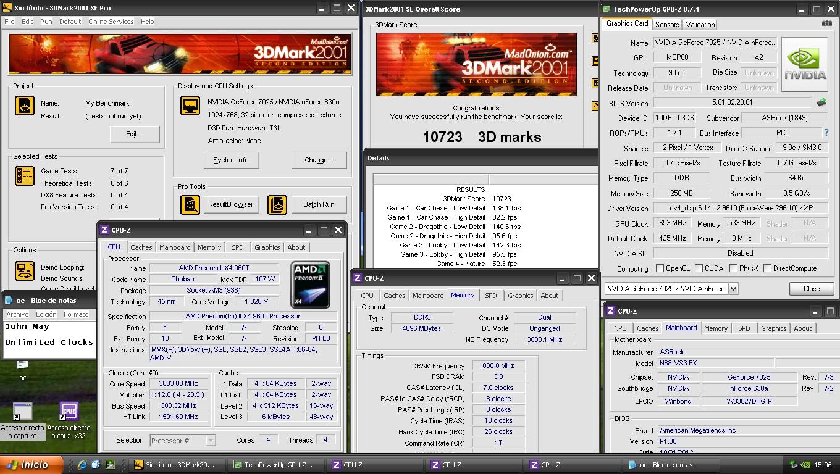The height and width of the screenshot is (474, 840).
Task: Open the File menu in 3DMark
Action: (x=9, y=22)
